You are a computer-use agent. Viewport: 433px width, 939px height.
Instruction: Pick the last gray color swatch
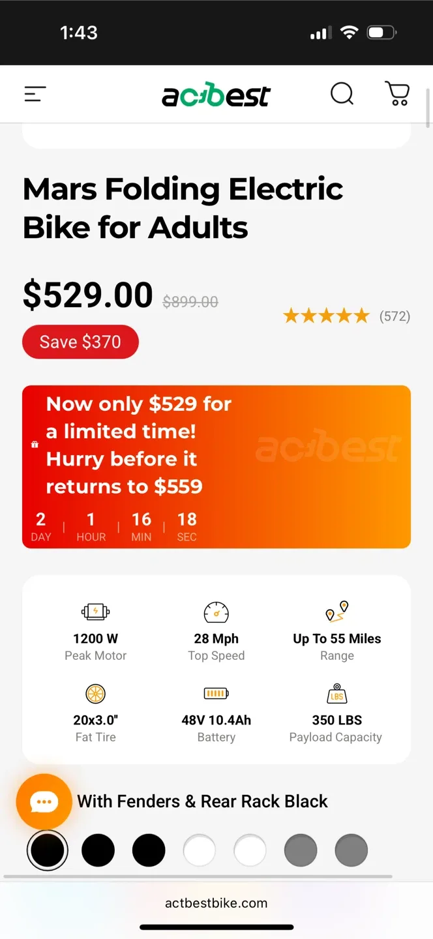point(351,851)
